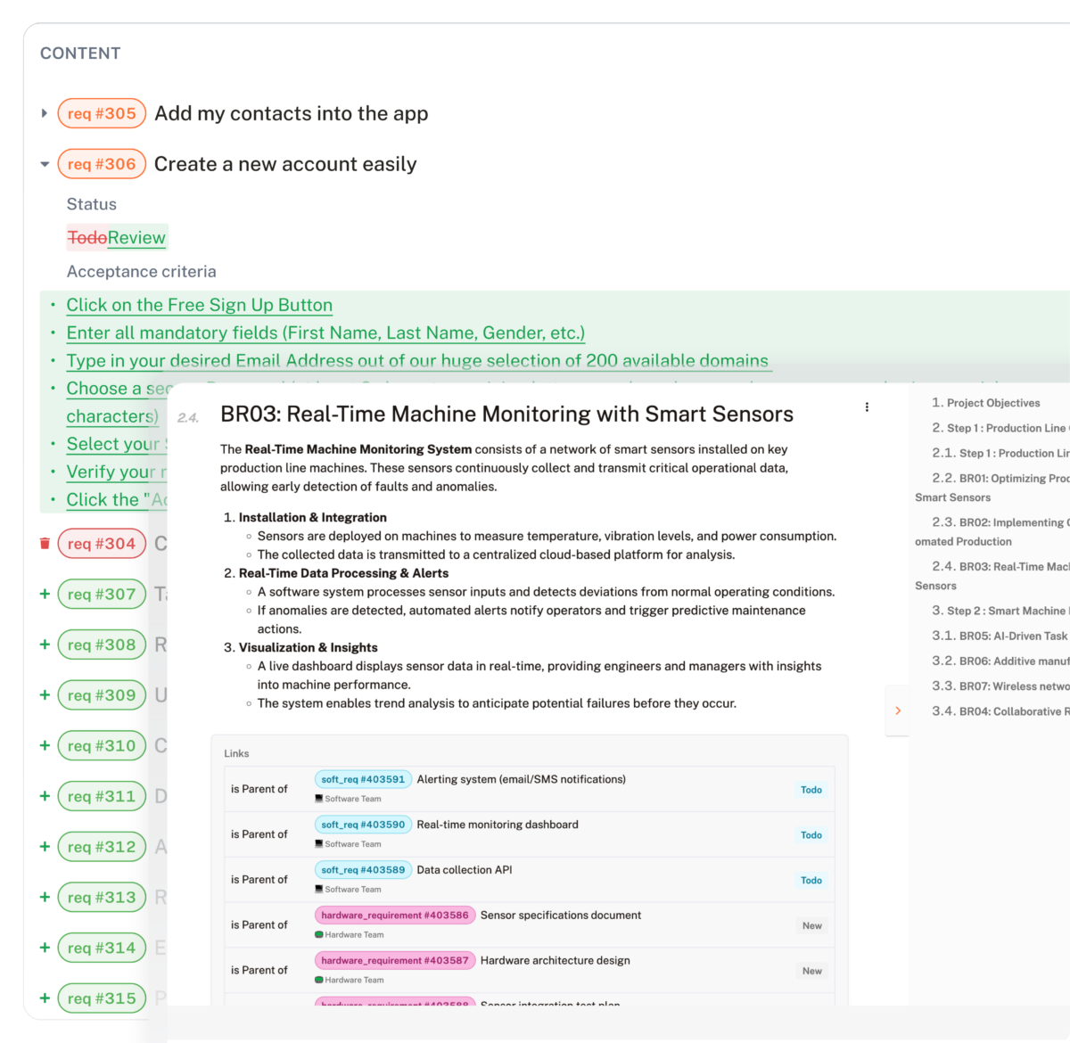
Task: Click the red trash icon beside req #304
Action: (x=45, y=544)
